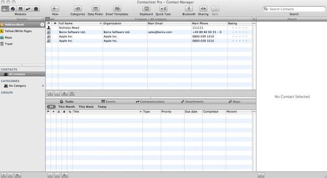The height and width of the screenshot is (178, 327).
Task: Sort by Rating column header
Action: 239,24
